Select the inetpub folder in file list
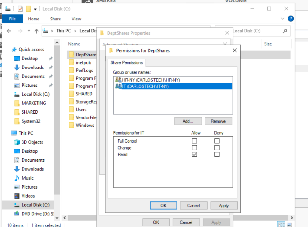This screenshot has width=308, height=227. point(83,62)
